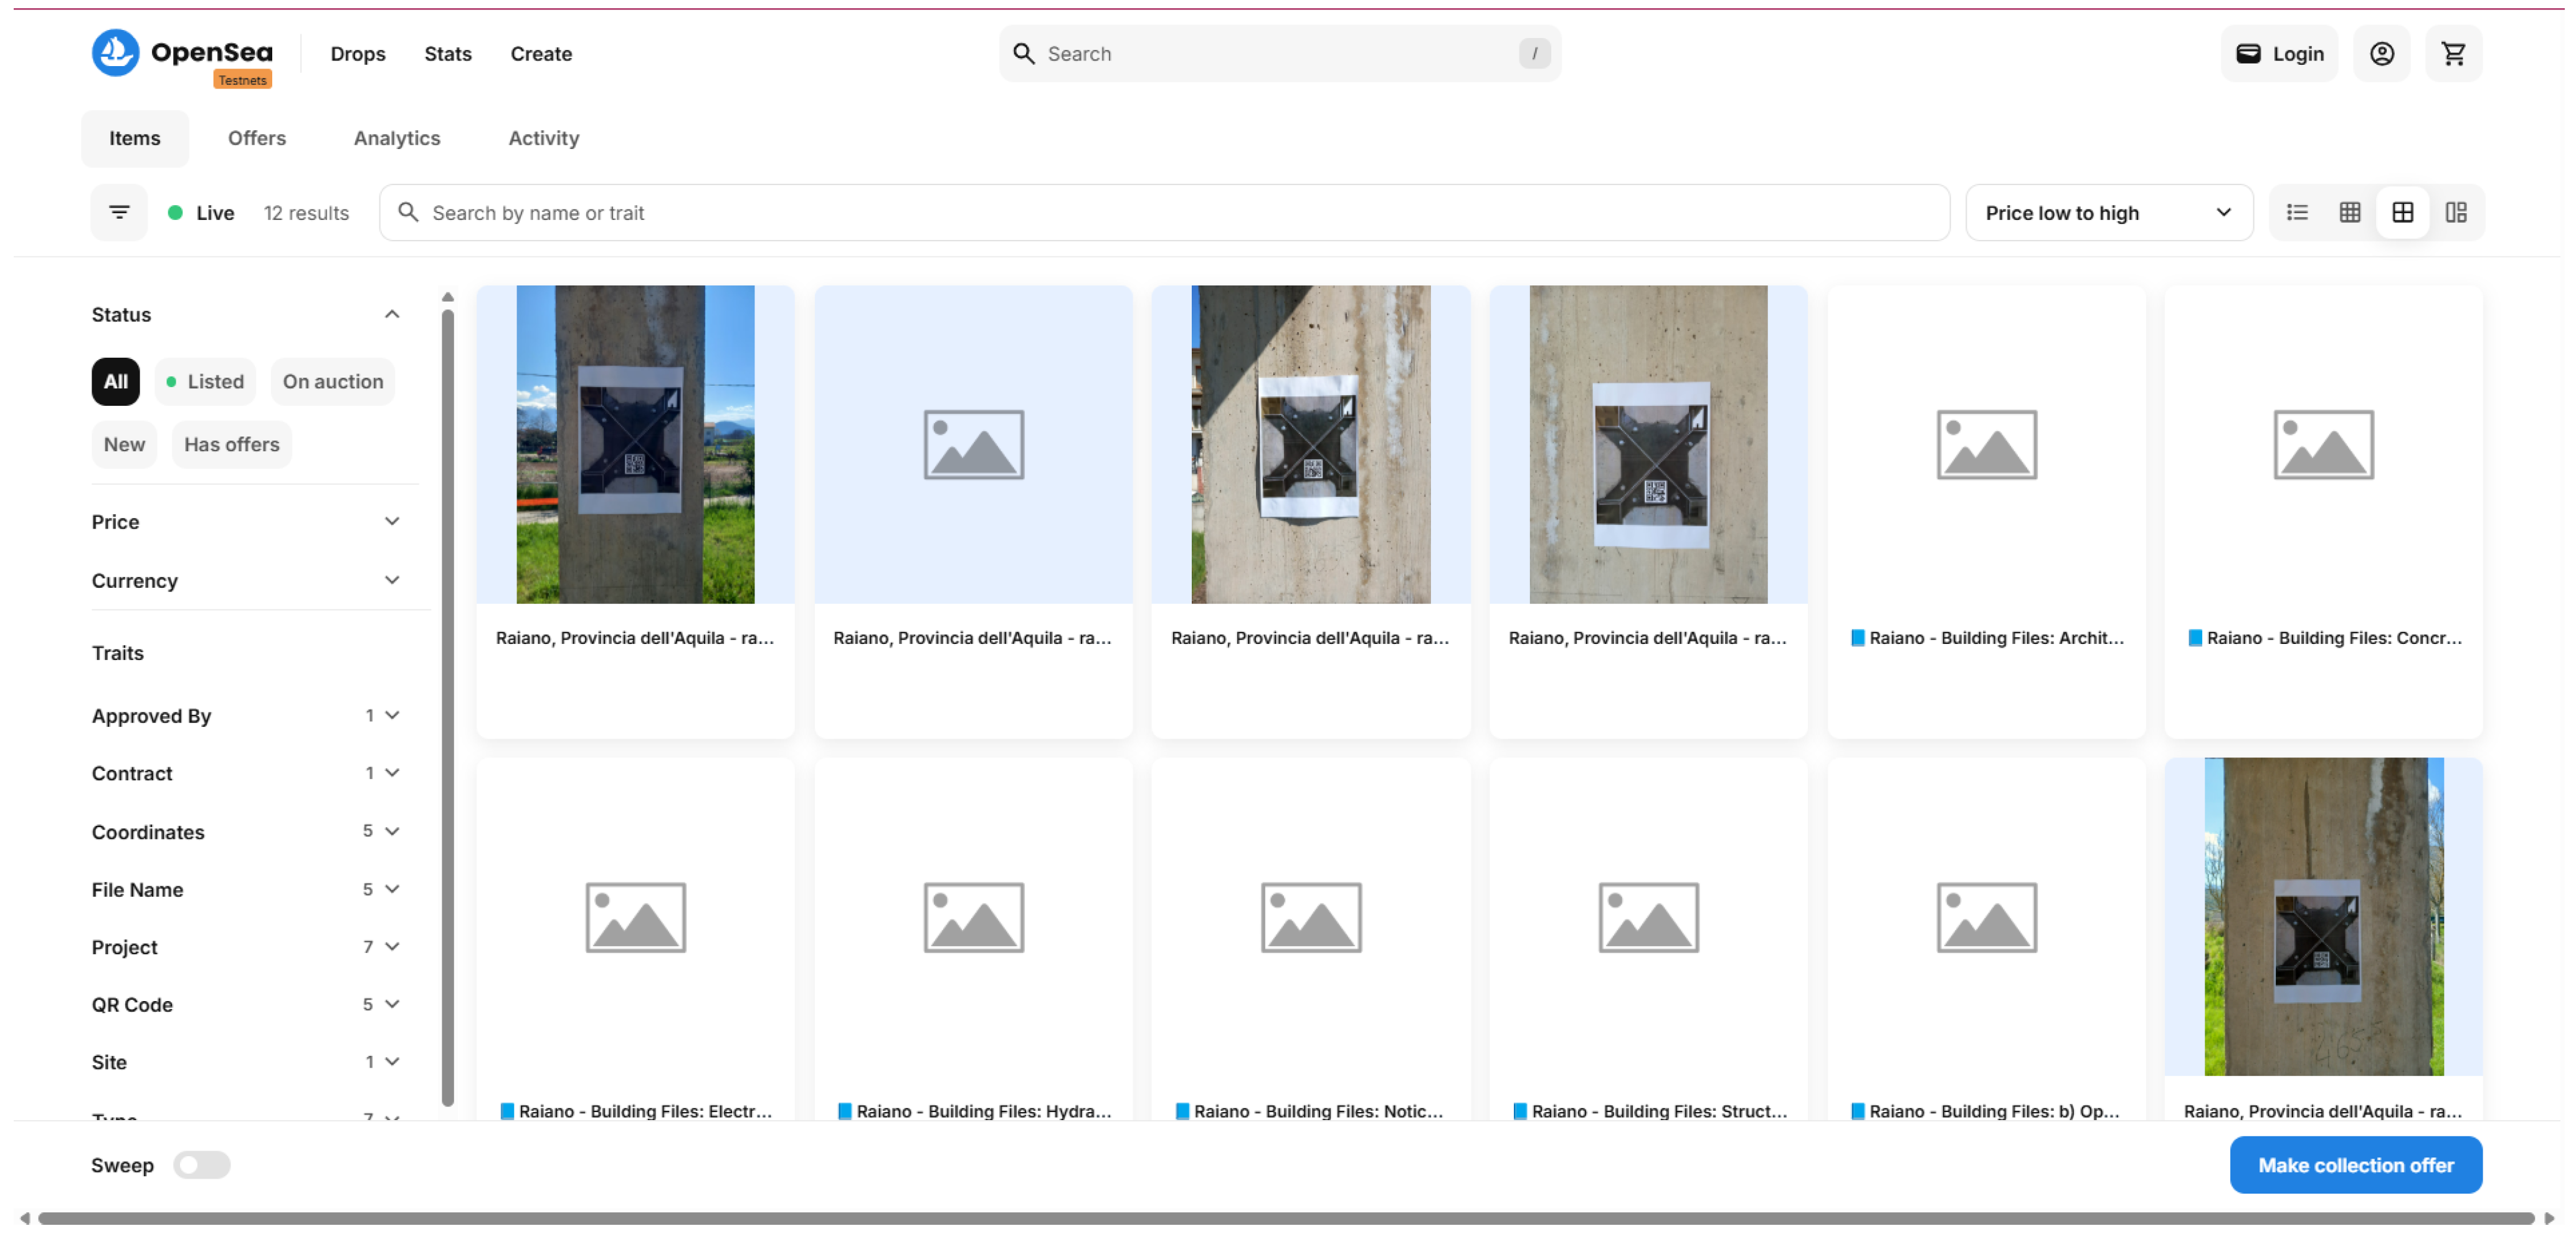Viewport: 2576px width, 1241px height.
Task: Open the Stats menu item
Action: 447,54
